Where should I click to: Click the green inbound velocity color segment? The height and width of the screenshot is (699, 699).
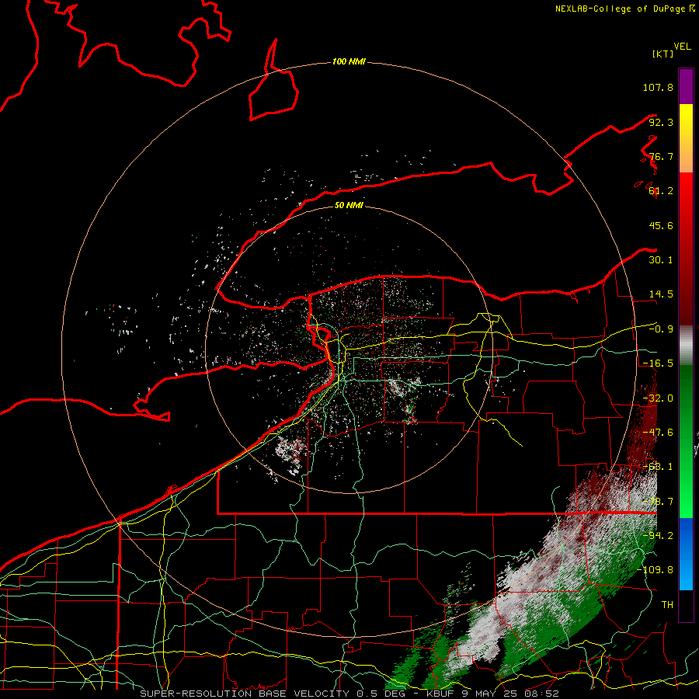[x=686, y=441]
